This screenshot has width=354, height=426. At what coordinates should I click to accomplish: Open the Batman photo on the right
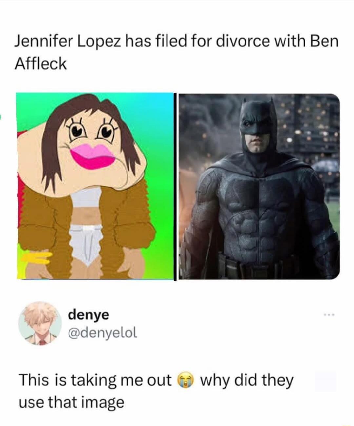pyautogui.click(x=259, y=186)
